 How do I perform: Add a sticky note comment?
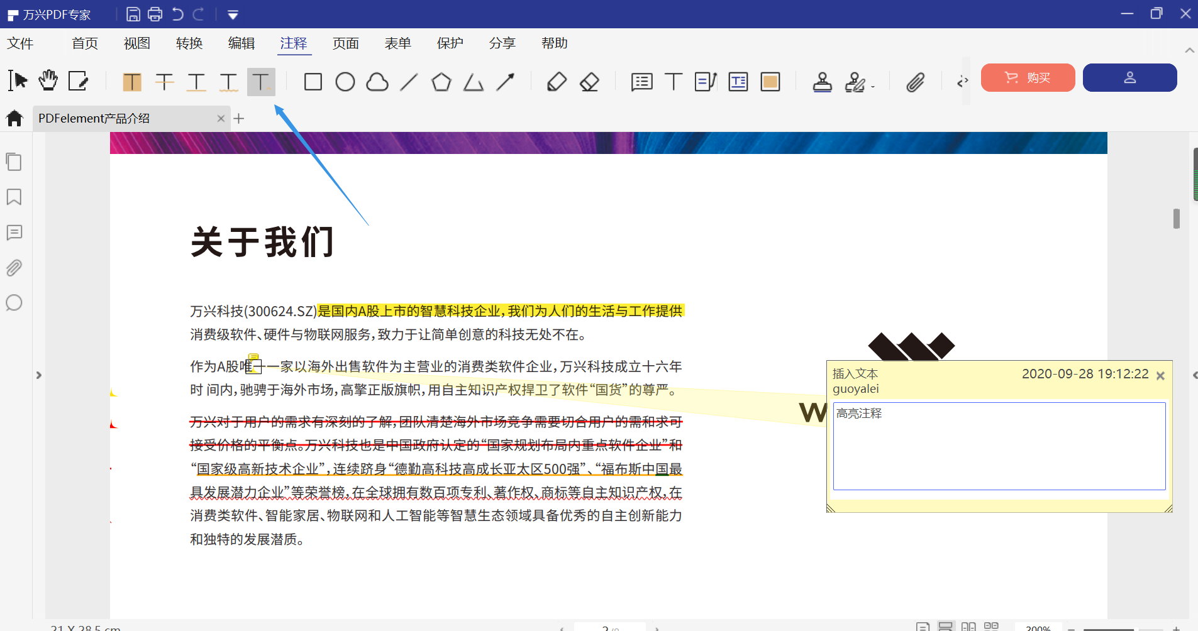(x=641, y=82)
